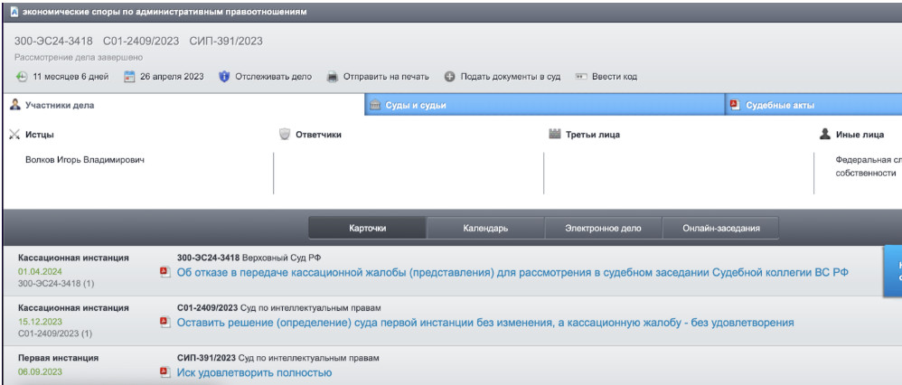Click the text 26 апреля 2023
902x385 pixels.
click(x=172, y=77)
